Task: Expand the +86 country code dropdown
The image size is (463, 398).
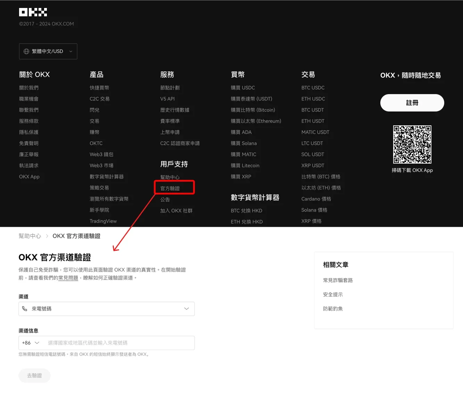Action: [30, 343]
